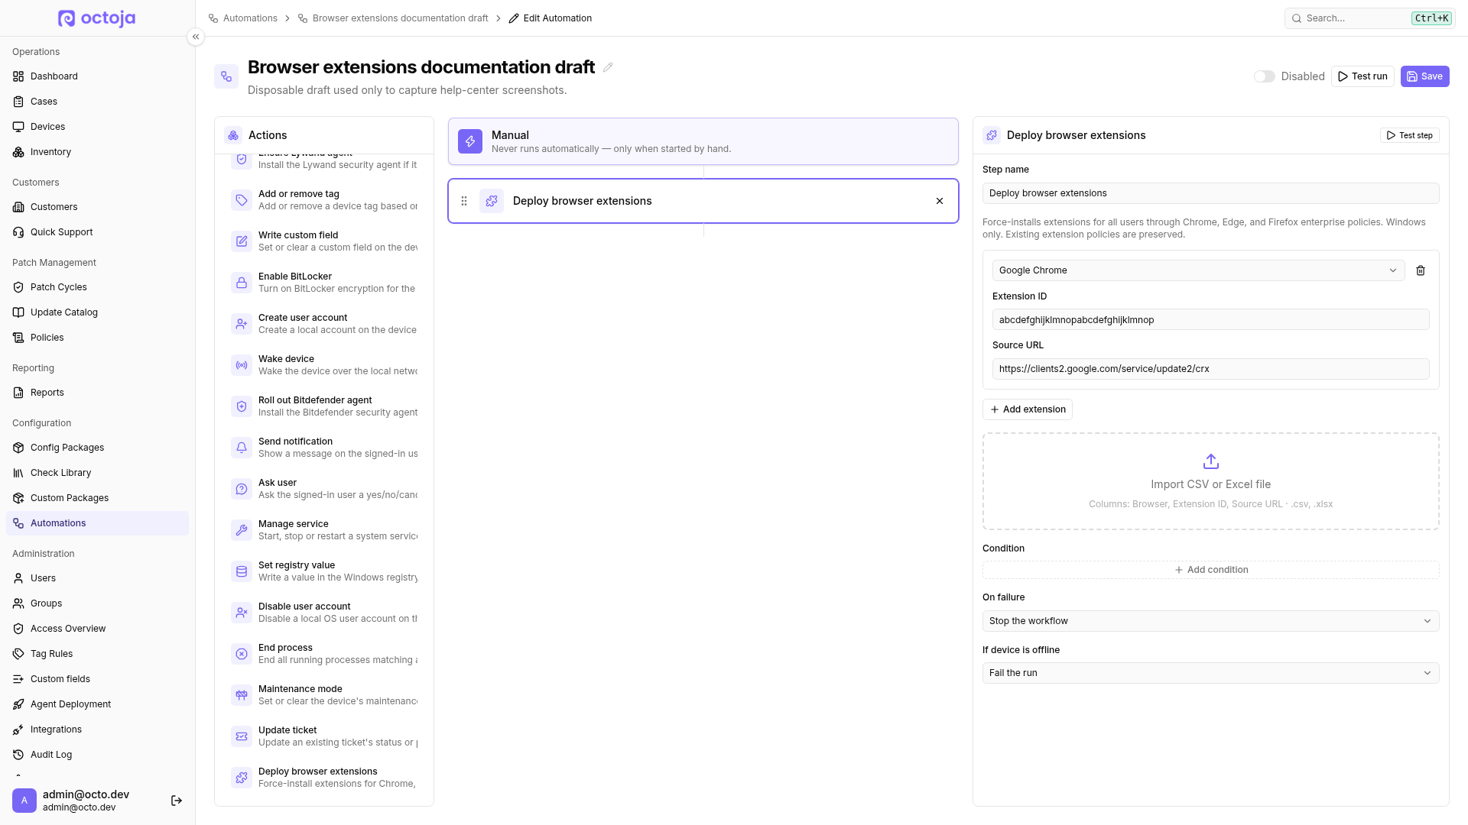Click the Add extension button

pyautogui.click(x=1027, y=409)
